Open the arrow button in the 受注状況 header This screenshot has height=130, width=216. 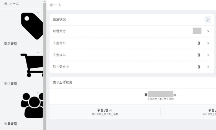[x=208, y=20]
